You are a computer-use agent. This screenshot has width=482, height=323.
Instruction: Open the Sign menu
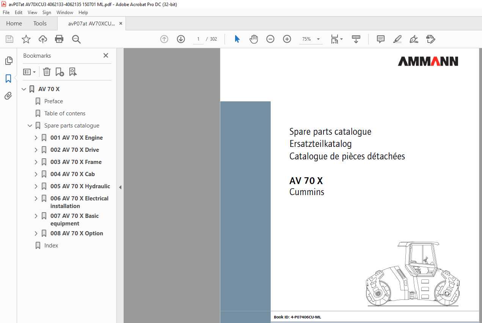click(47, 13)
